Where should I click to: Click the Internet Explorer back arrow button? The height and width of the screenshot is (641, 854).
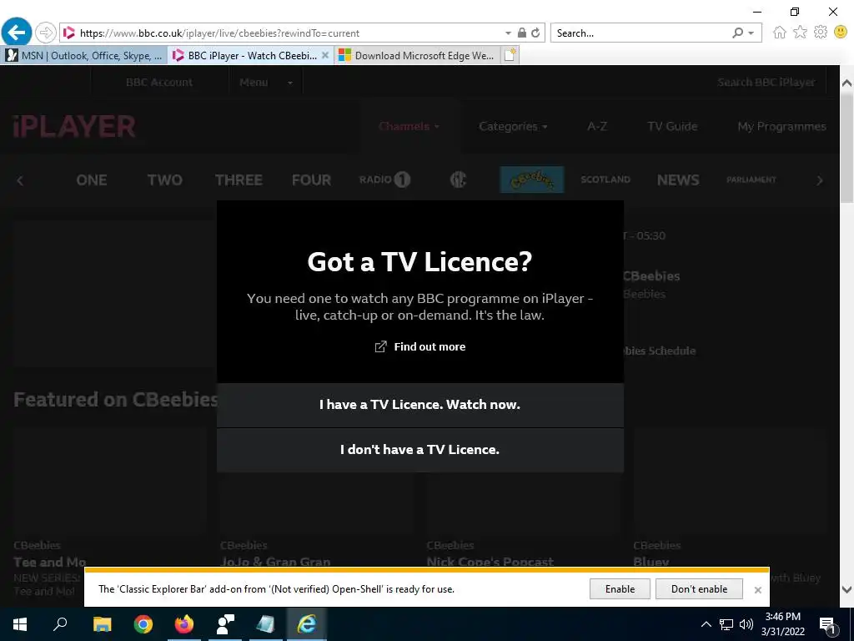click(x=17, y=33)
